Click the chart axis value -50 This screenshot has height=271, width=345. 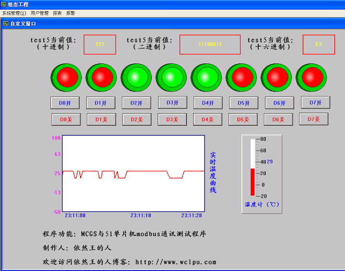pos(57,212)
